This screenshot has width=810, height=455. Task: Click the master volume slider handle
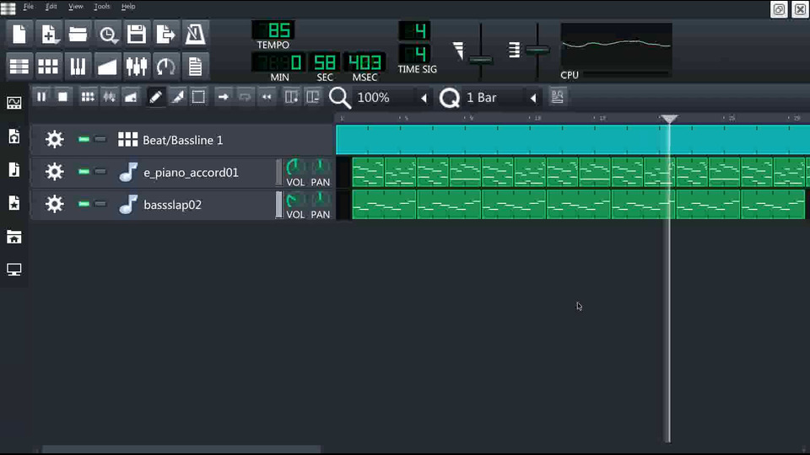coord(480,60)
